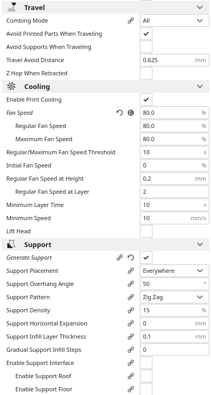Enable Avoid Supports When Traveling checkbox
Image resolution: width=211 pixels, height=395 pixels.
pos(146,47)
